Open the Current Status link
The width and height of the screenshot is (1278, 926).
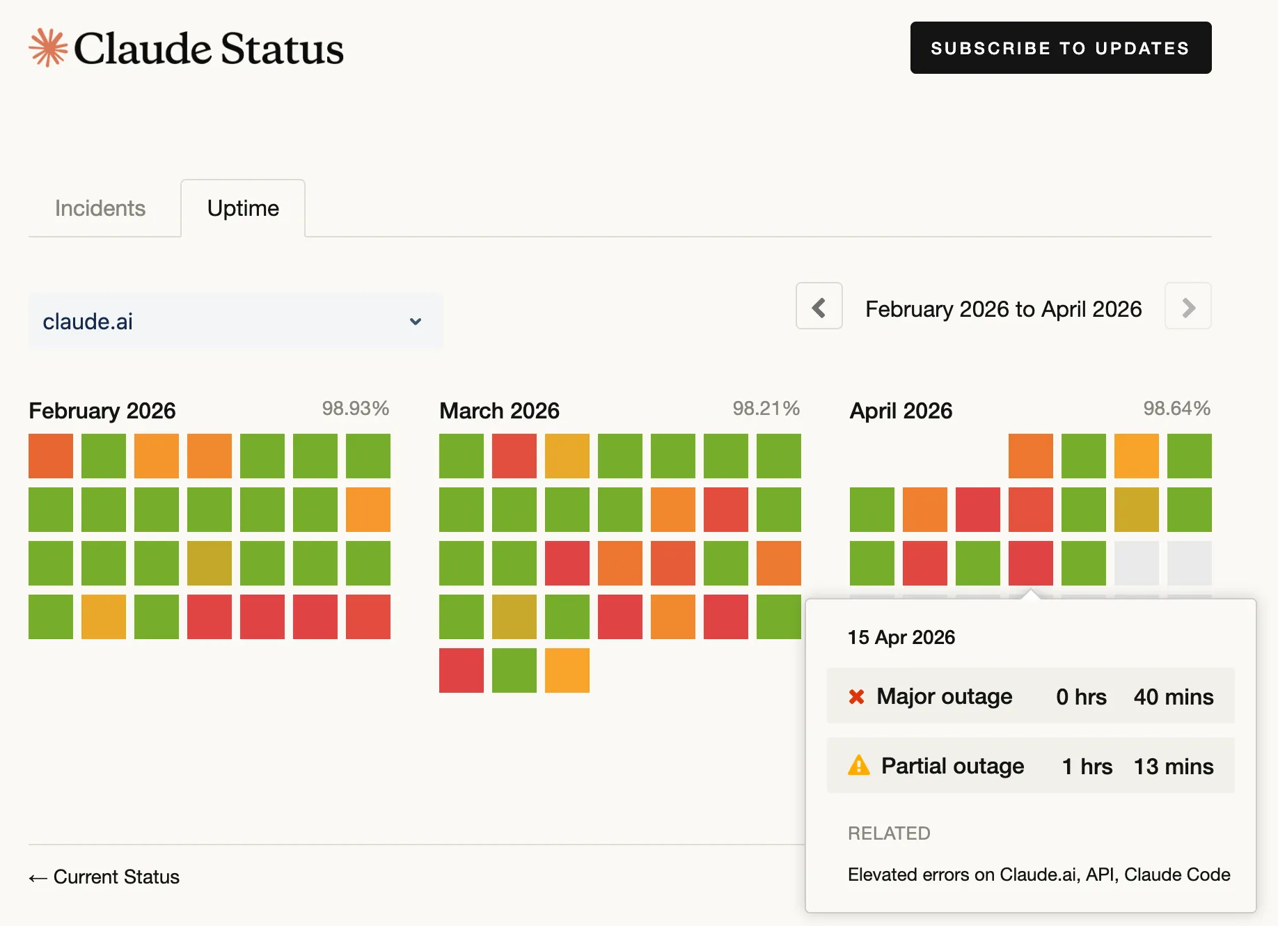click(116, 877)
